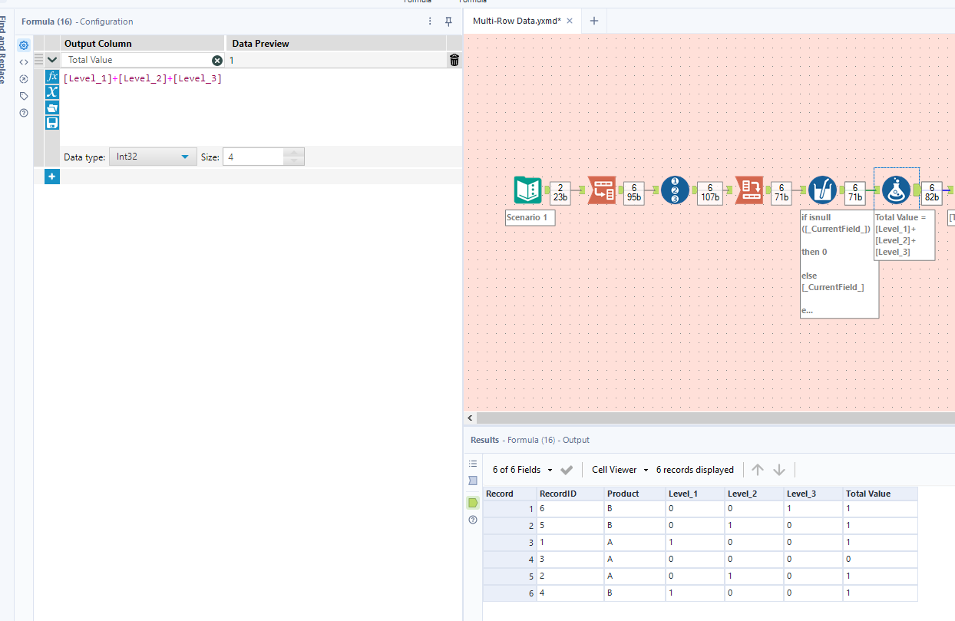This screenshot has height=621, width=955.
Task: Show variables using the X icon
Action: pyautogui.click(x=51, y=91)
